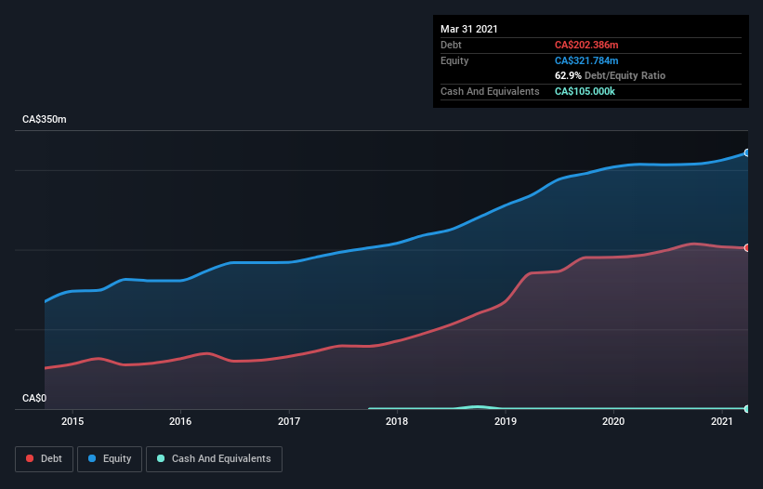The height and width of the screenshot is (489, 763).
Task: Click the 2015 x-axis label
Action: tap(72, 421)
